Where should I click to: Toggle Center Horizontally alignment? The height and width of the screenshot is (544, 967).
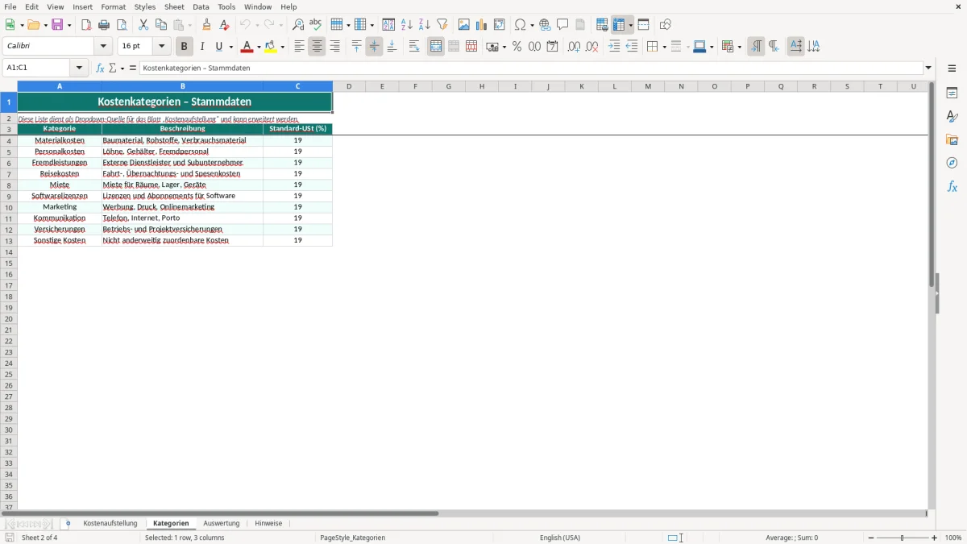point(317,47)
